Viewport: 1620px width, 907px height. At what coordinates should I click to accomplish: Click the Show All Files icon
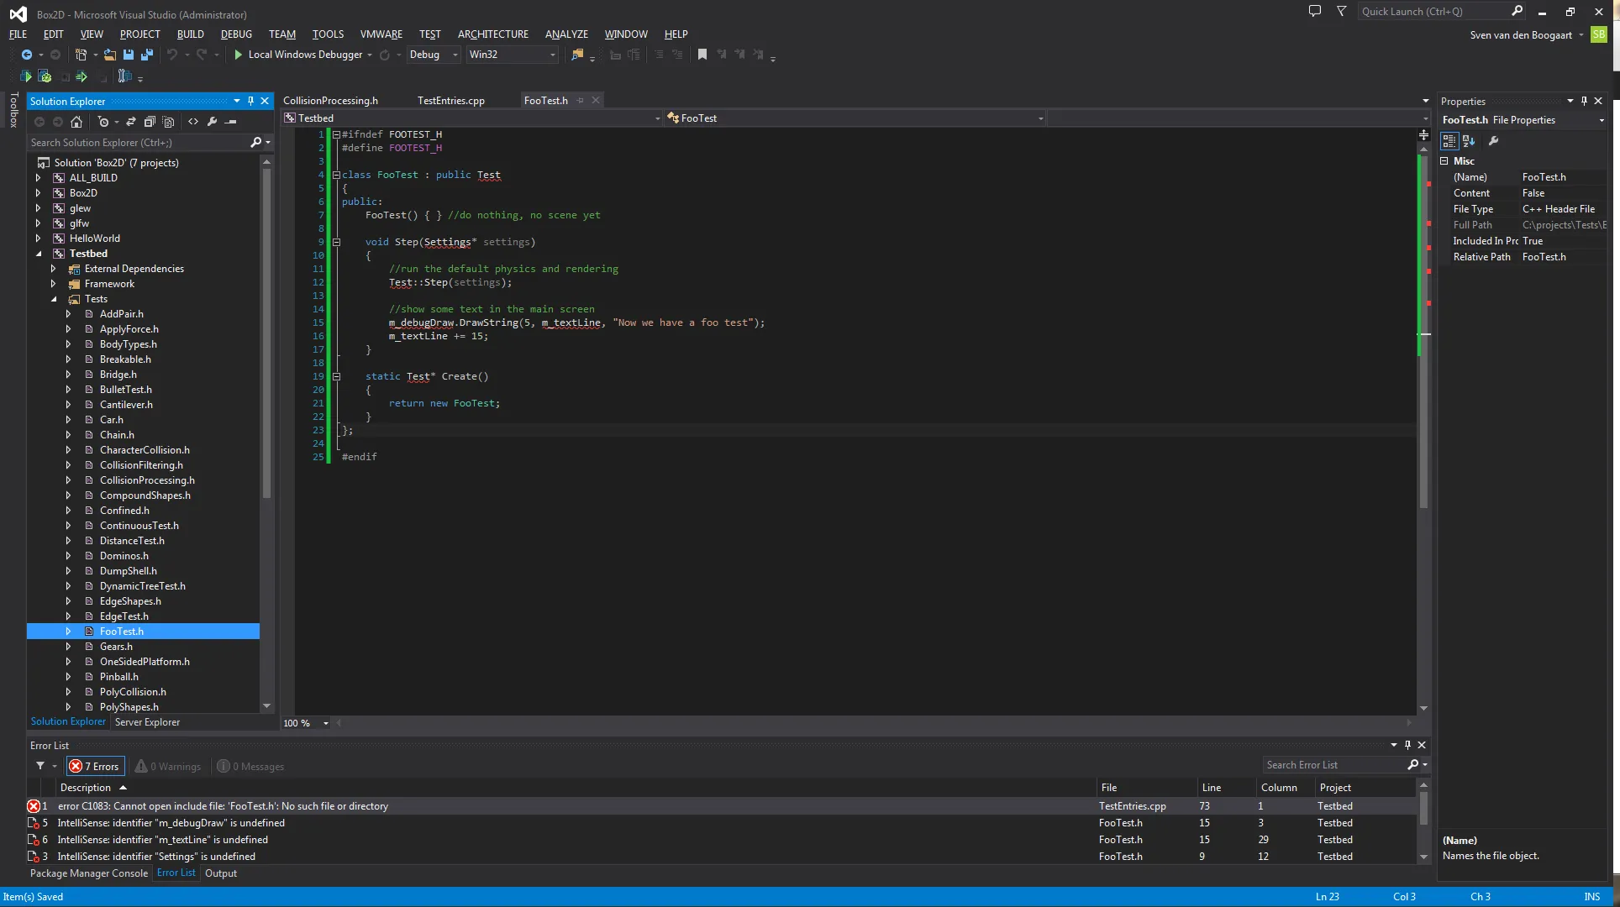tap(168, 122)
